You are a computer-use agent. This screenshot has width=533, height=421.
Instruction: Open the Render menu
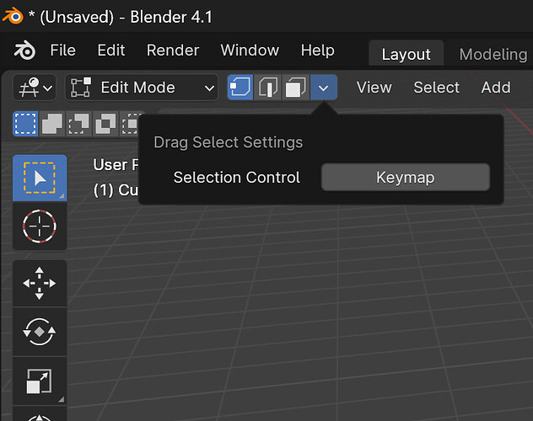173,51
